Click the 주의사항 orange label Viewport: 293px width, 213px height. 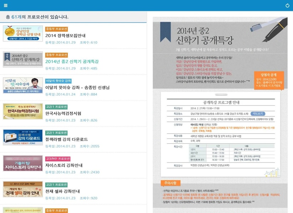(171, 183)
